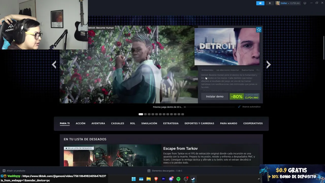Click the Escape from Tarkov description paragraph
This screenshot has height=183, width=325.
pyautogui.click(x=209, y=158)
